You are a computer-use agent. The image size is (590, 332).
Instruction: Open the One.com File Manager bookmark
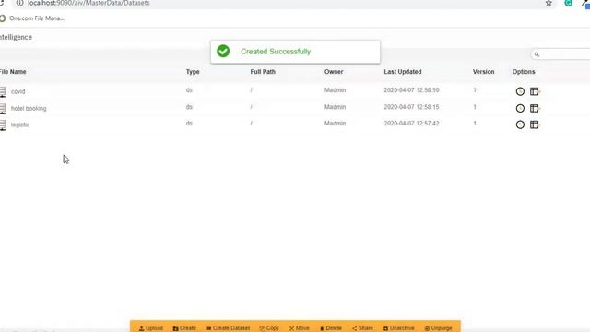coord(32,18)
